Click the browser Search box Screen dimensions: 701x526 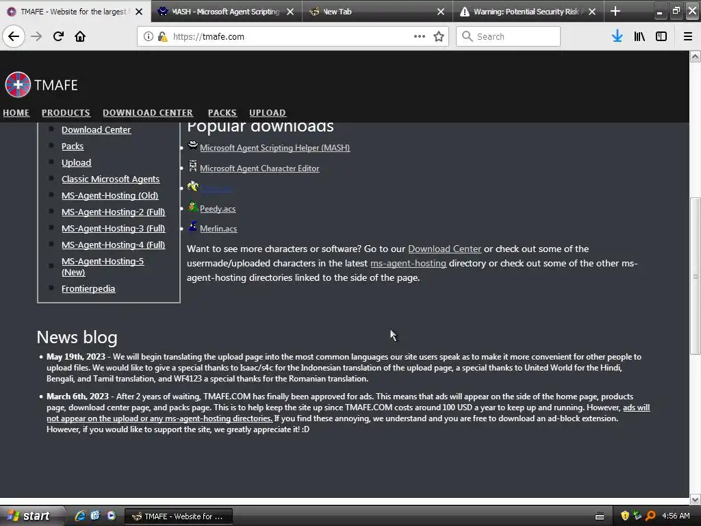(x=508, y=36)
